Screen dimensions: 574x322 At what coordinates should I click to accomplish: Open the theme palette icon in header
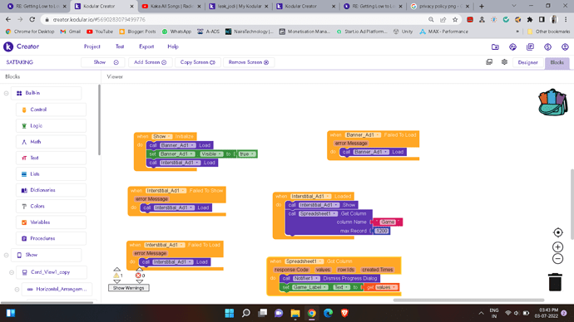[x=512, y=46]
